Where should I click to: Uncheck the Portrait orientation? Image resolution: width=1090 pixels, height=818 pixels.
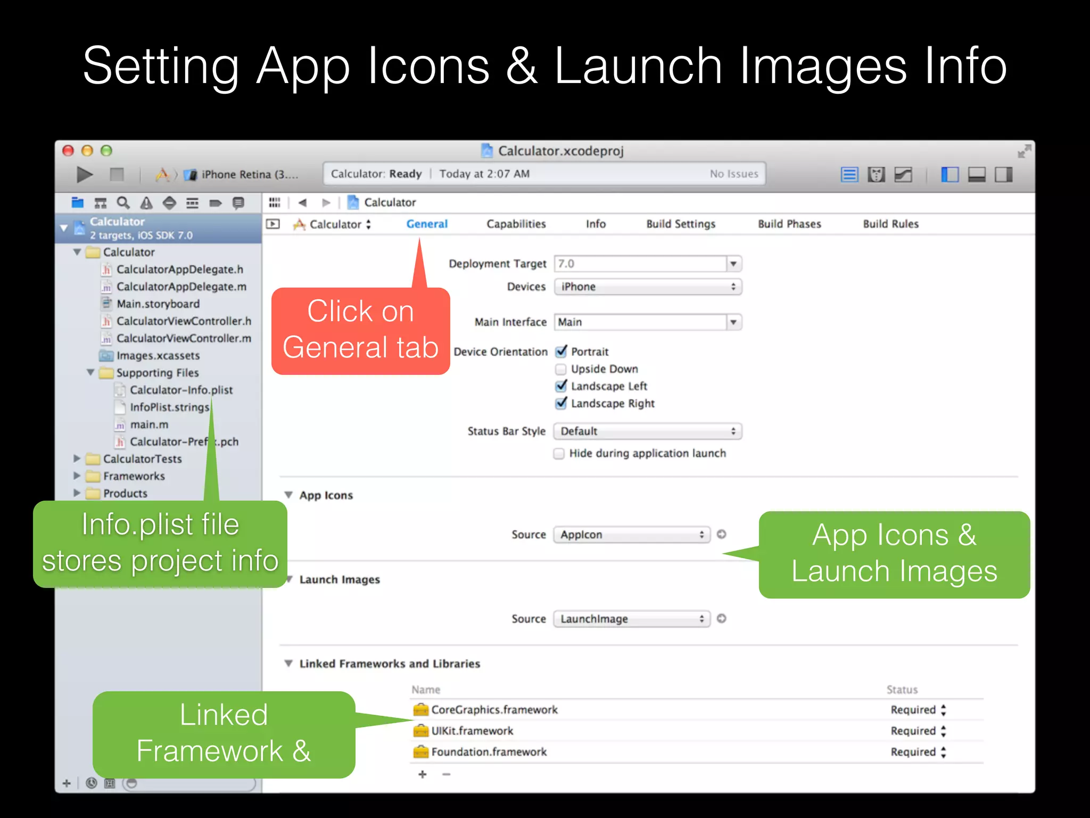561,351
